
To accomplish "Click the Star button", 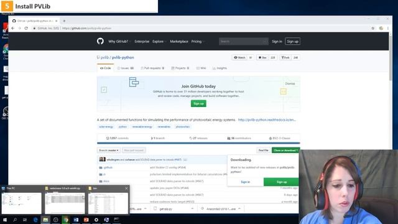I will pyautogui.click(x=262, y=58).
